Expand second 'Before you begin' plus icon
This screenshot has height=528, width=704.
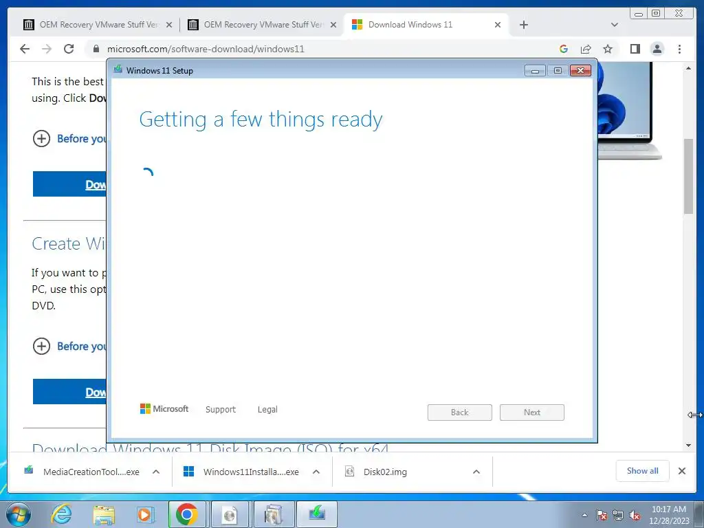click(41, 346)
